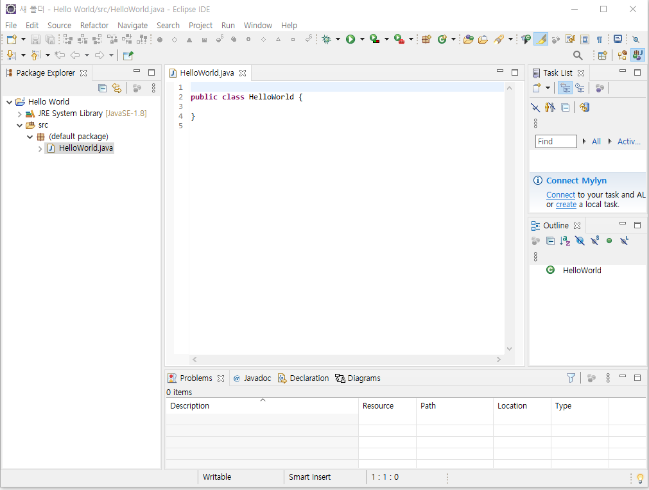This screenshot has height=490, width=649.
Task: Expand HelloWorld.java tree node
Action: point(40,148)
